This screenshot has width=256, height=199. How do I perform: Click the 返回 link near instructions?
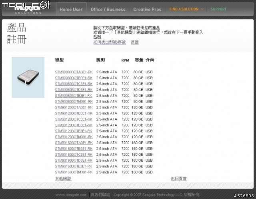(x=134, y=42)
